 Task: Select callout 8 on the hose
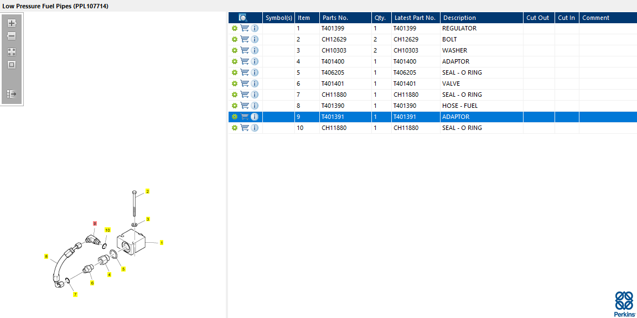46,257
